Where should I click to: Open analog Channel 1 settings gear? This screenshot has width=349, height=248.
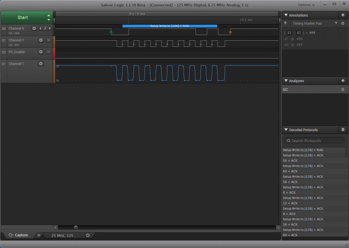[x=41, y=63]
